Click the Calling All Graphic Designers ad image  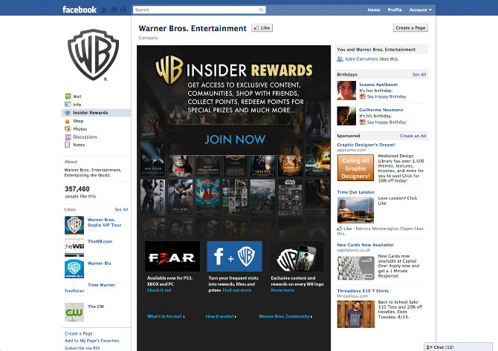point(356,168)
